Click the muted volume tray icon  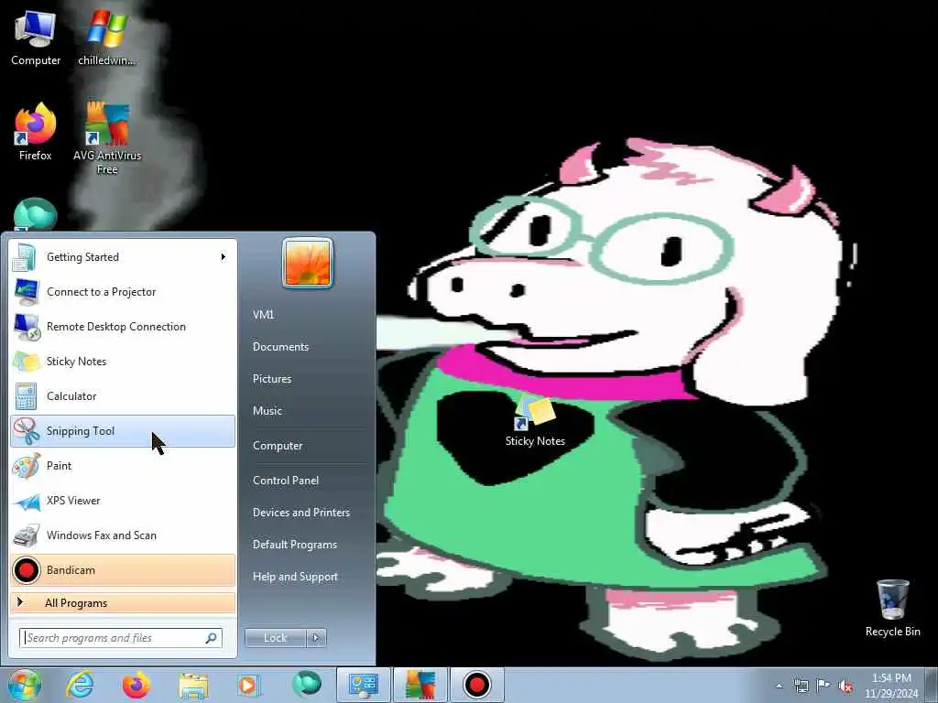[x=845, y=686]
